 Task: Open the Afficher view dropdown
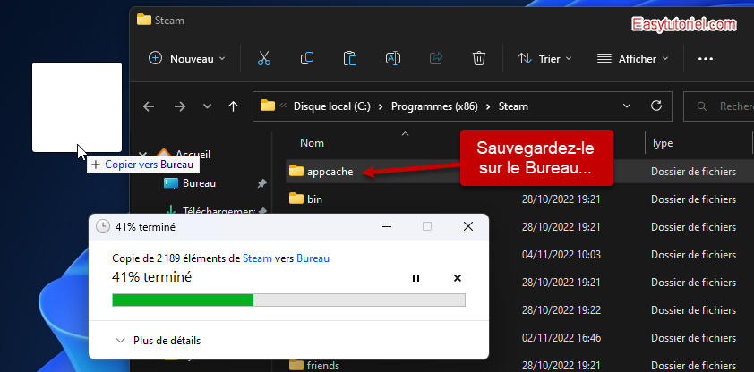(632, 58)
